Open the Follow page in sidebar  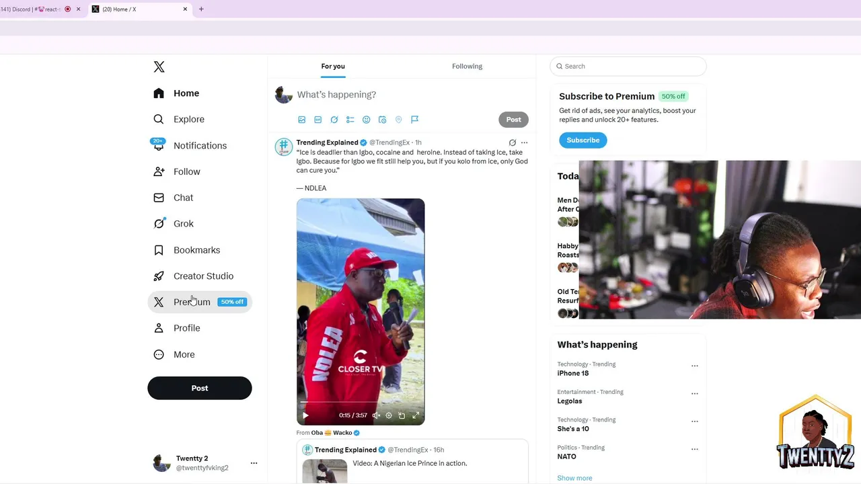[177, 171]
